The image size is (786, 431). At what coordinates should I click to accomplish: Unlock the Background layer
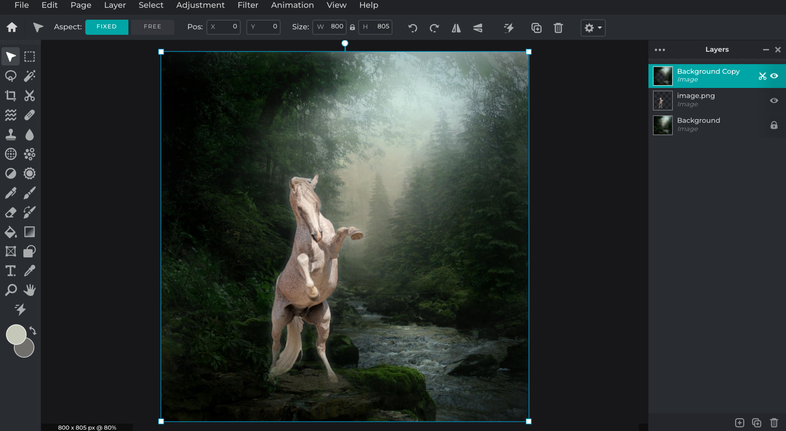coord(774,125)
